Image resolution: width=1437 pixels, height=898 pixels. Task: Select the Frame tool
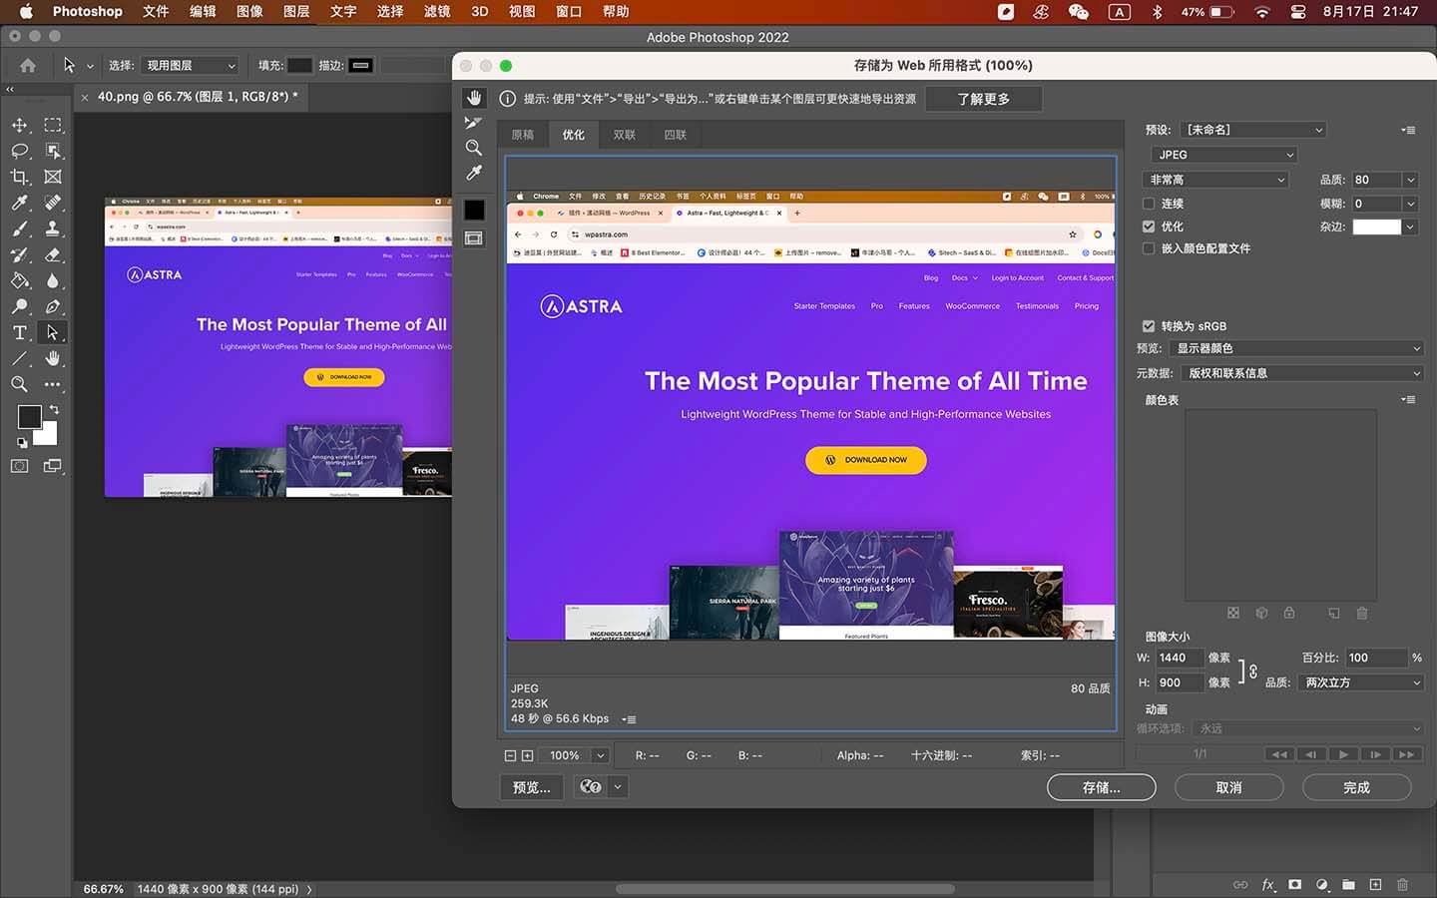point(53,177)
